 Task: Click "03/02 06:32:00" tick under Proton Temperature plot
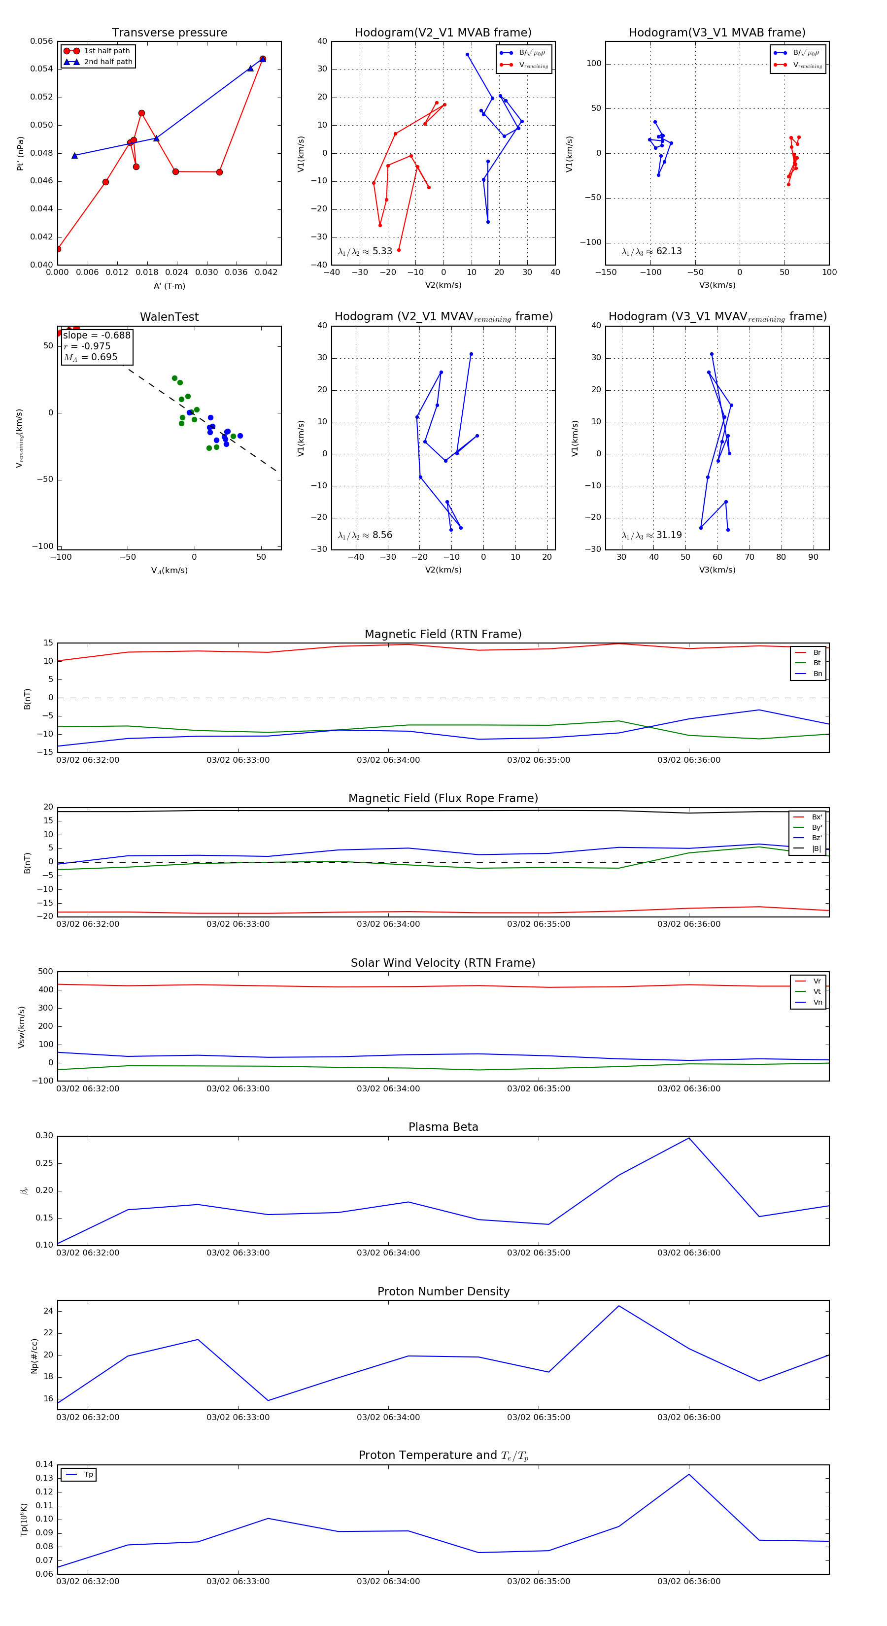click(x=88, y=1581)
